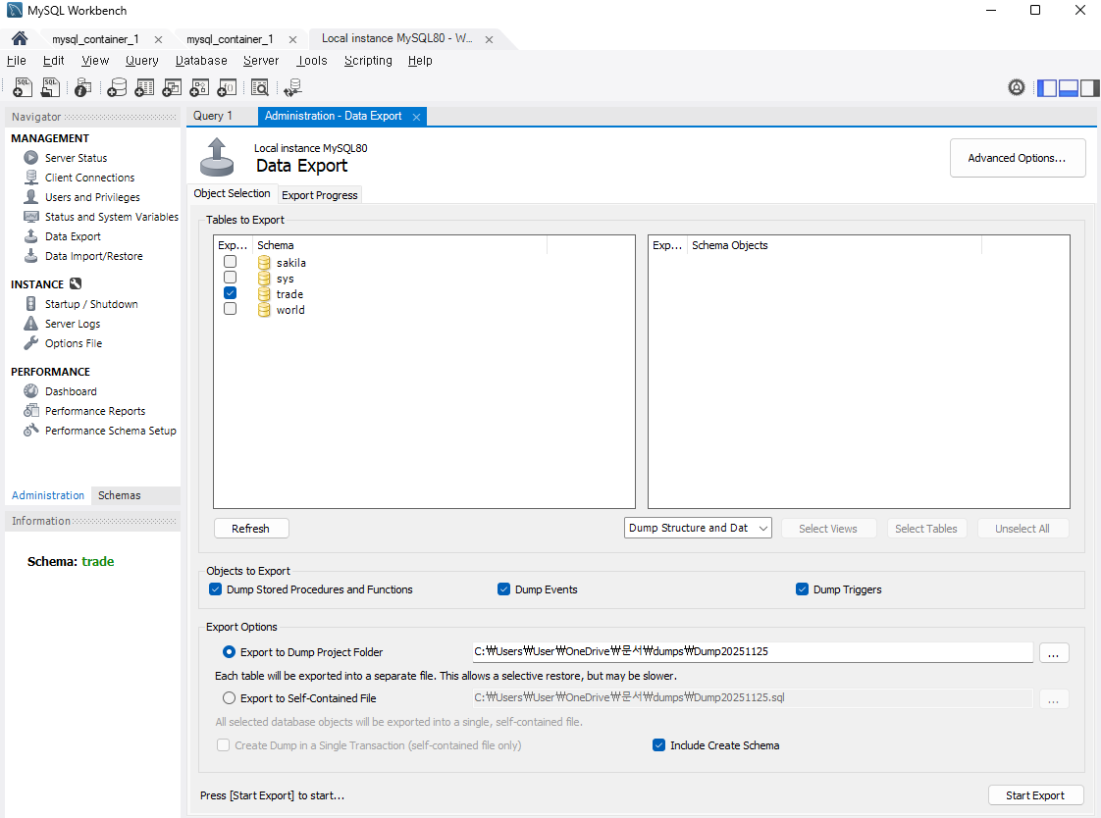The image size is (1101, 818).
Task: Click the Options File wrench icon
Action: point(30,343)
